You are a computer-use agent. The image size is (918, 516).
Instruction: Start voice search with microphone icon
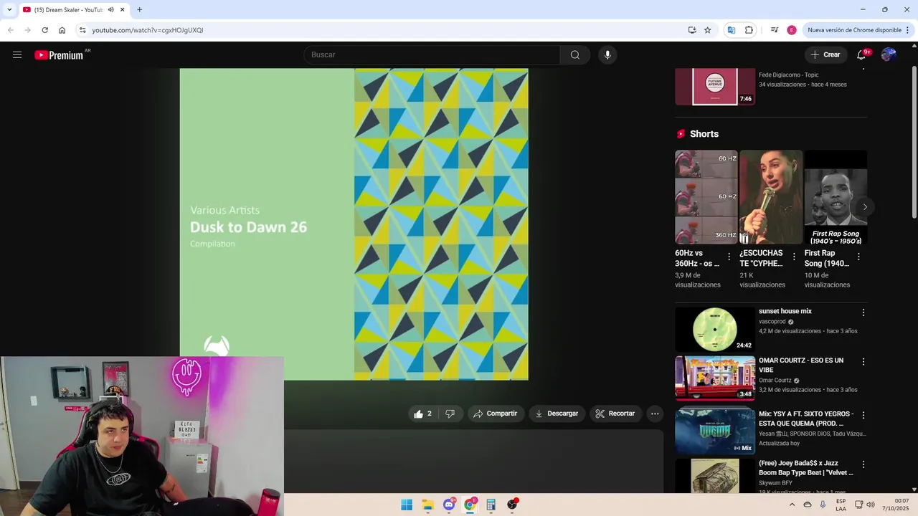point(607,54)
